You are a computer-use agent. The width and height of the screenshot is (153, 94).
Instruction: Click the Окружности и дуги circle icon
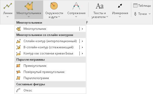[x=54, y=6]
